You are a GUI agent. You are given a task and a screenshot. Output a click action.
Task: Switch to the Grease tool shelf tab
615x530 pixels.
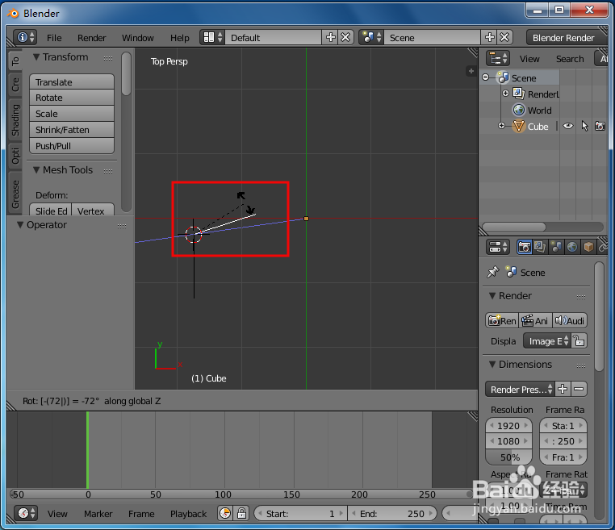click(15, 194)
